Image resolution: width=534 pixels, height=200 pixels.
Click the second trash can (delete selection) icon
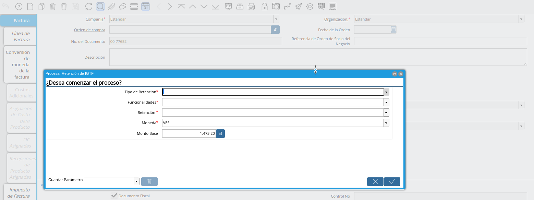(64, 6)
